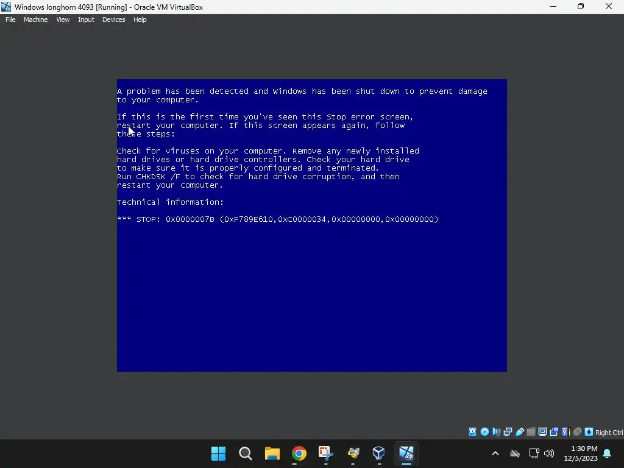This screenshot has width=624, height=468.
Task: Open VirtualBox Manager cube taskbar icon
Action: click(x=379, y=453)
